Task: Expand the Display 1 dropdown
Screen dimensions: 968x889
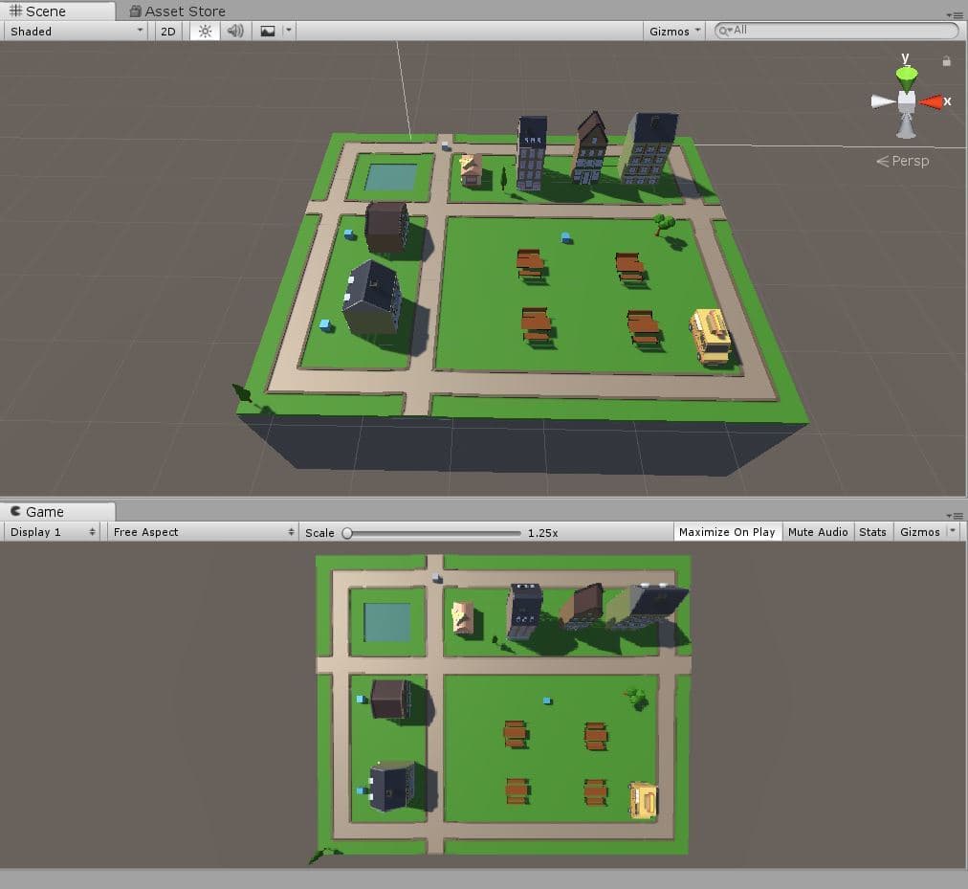Action: [x=52, y=532]
